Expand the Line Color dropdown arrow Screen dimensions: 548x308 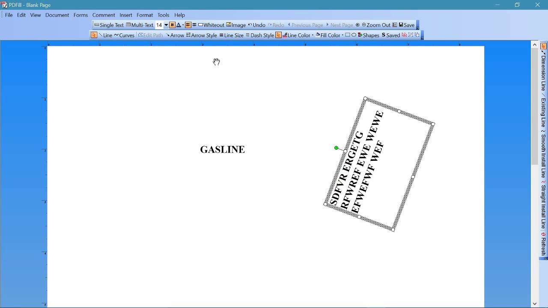tap(313, 35)
